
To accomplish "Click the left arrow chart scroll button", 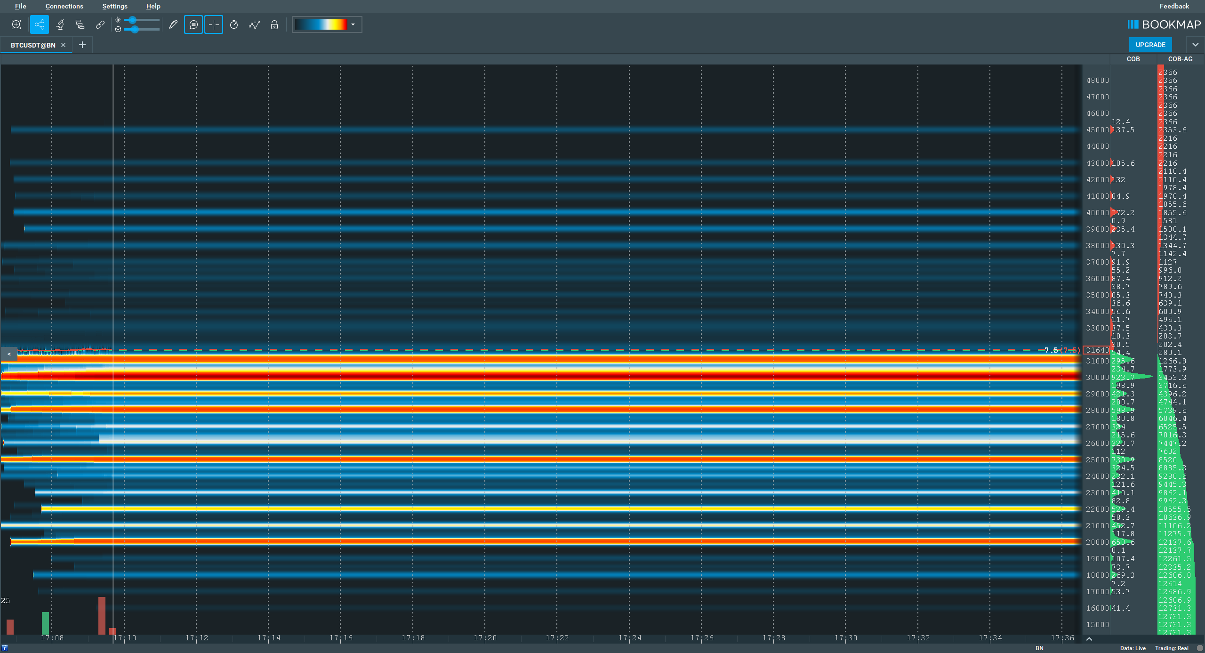I will click(9, 354).
